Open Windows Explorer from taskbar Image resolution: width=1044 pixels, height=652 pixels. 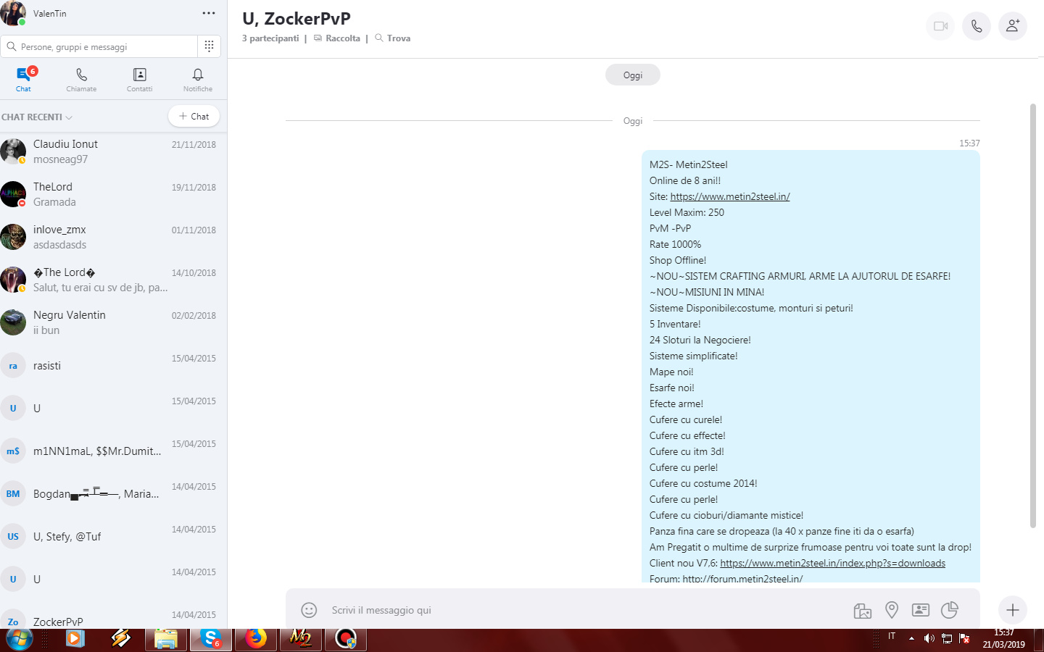166,640
